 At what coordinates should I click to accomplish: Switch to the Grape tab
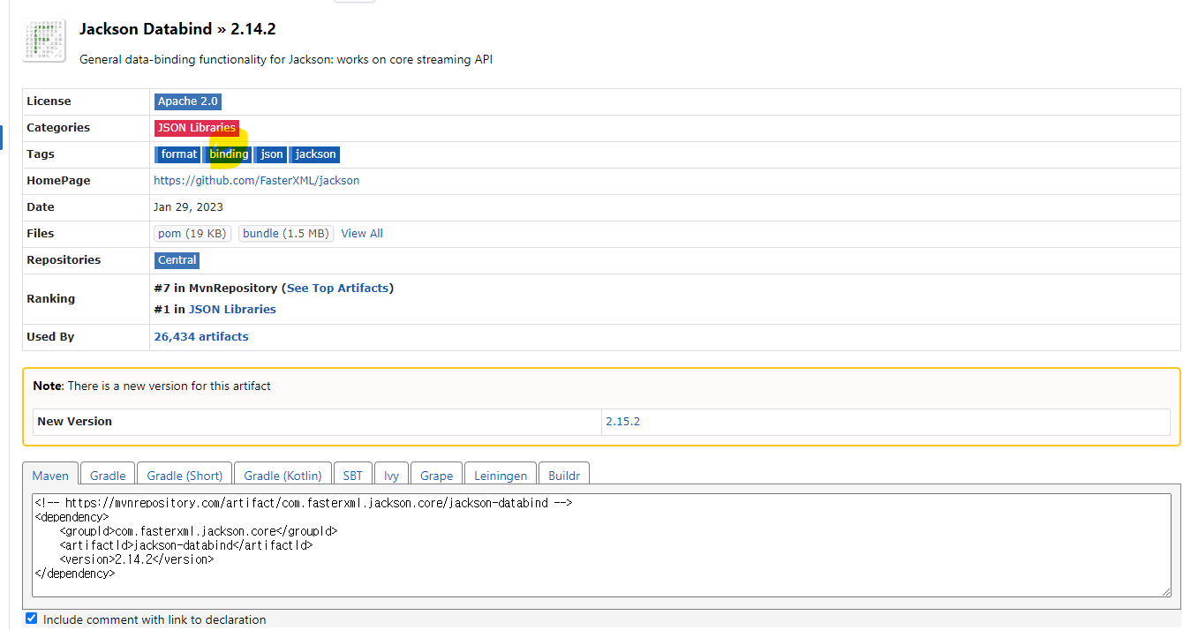[x=436, y=475]
